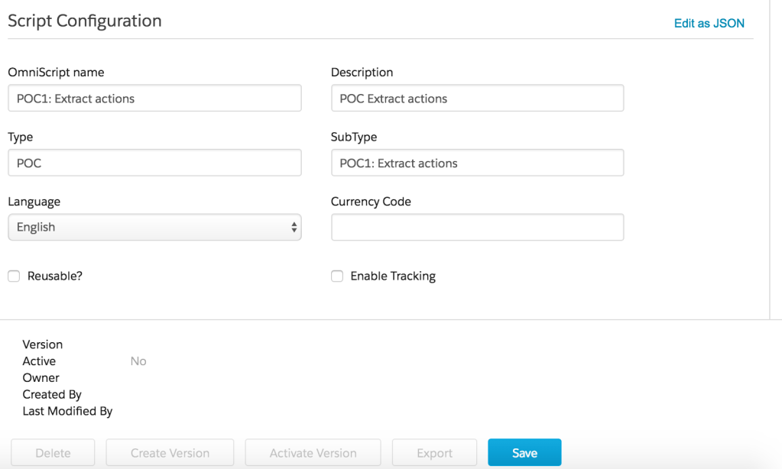The image size is (782, 469).
Task: Click the Activate Version button
Action: pos(313,453)
